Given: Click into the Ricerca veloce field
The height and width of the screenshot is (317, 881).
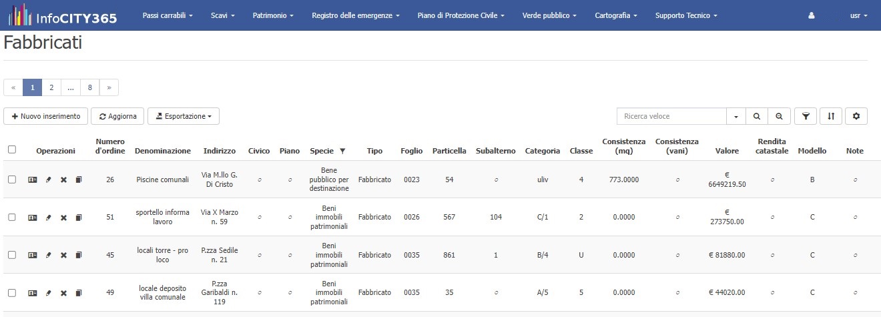Looking at the screenshot, I should coord(671,116).
